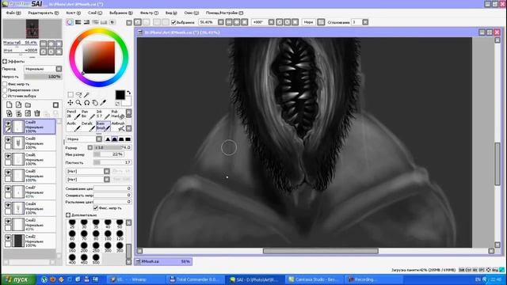This screenshot has width=507, height=285.
Task: Open the Холст menu
Action: pyautogui.click(x=74, y=13)
